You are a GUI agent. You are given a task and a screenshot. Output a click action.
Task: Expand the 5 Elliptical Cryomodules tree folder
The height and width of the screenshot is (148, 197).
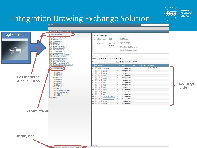click(50, 58)
